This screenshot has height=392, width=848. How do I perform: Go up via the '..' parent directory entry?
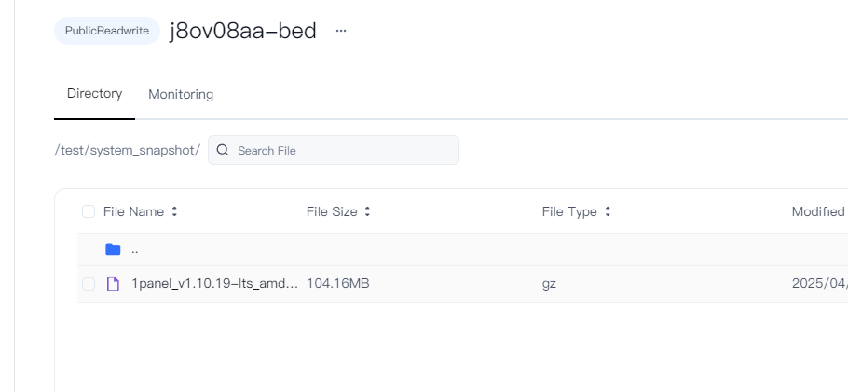pos(135,250)
